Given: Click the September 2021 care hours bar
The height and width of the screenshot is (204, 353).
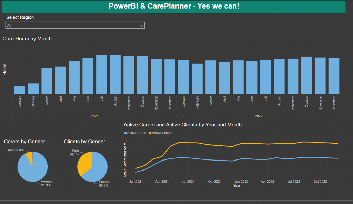Looking at the screenshot, I should [x=129, y=75].
